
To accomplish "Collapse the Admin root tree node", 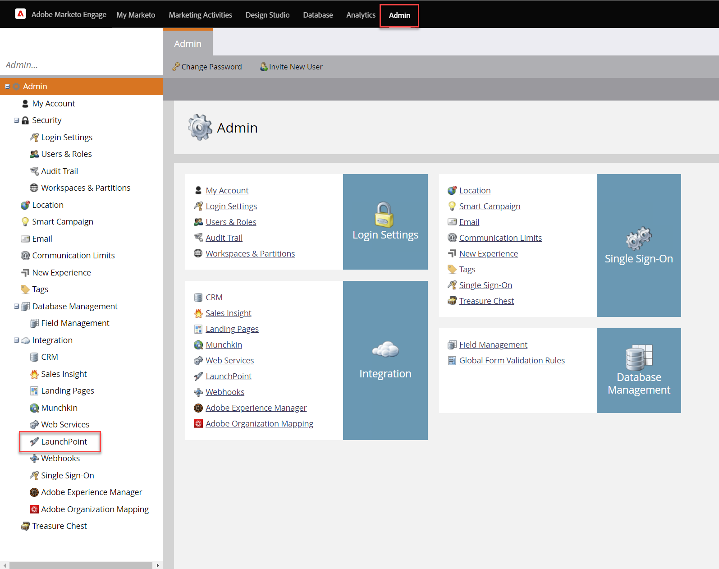I will (x=7, y=87).
